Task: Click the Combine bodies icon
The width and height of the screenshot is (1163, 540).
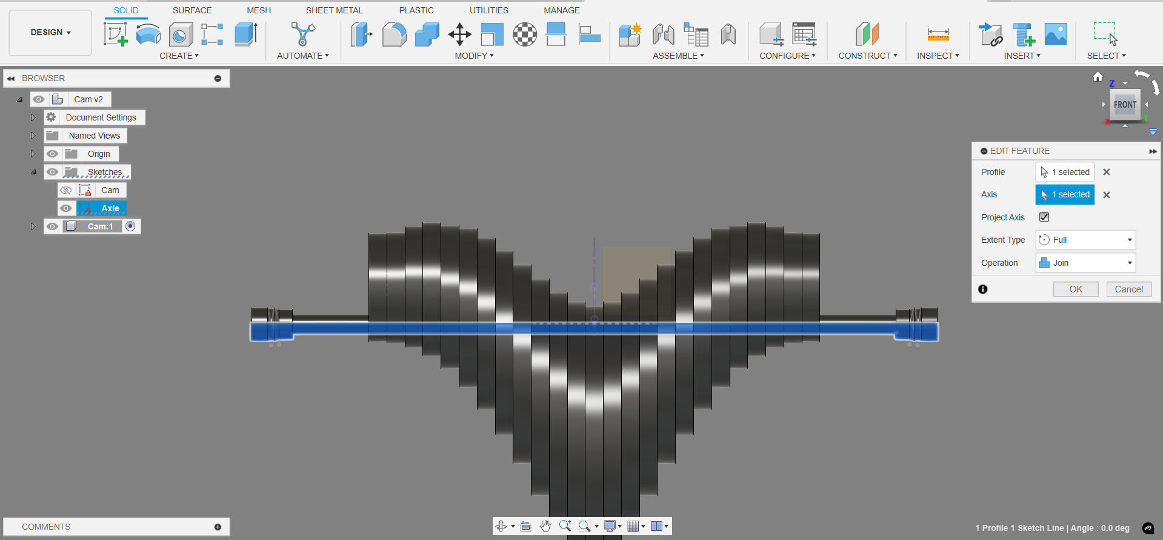Action: [427, 35]
